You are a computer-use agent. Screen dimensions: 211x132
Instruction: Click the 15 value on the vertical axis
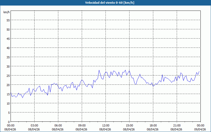pos(8,94)
